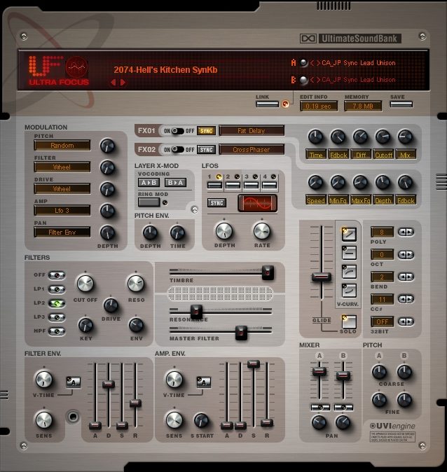447x472 pixels.
Task: Toggle the LFO SYNC button
Action: click(x=217, y=203)
